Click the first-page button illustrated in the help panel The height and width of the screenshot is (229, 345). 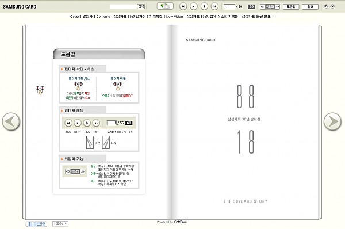point(68,123)
